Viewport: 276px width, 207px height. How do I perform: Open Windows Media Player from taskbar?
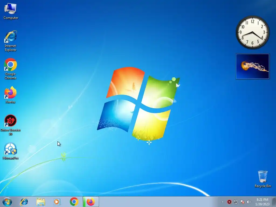(57, 202)
